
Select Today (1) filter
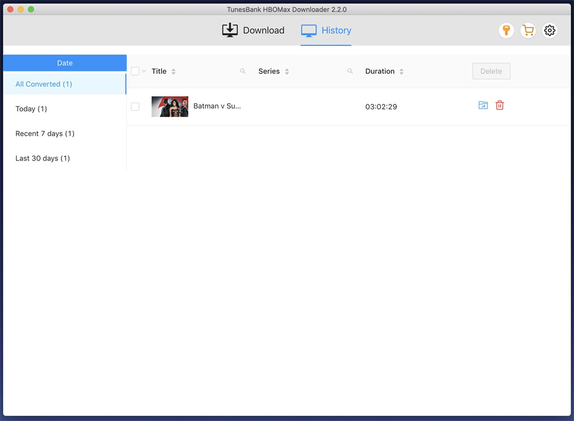[x=65, y=108]
